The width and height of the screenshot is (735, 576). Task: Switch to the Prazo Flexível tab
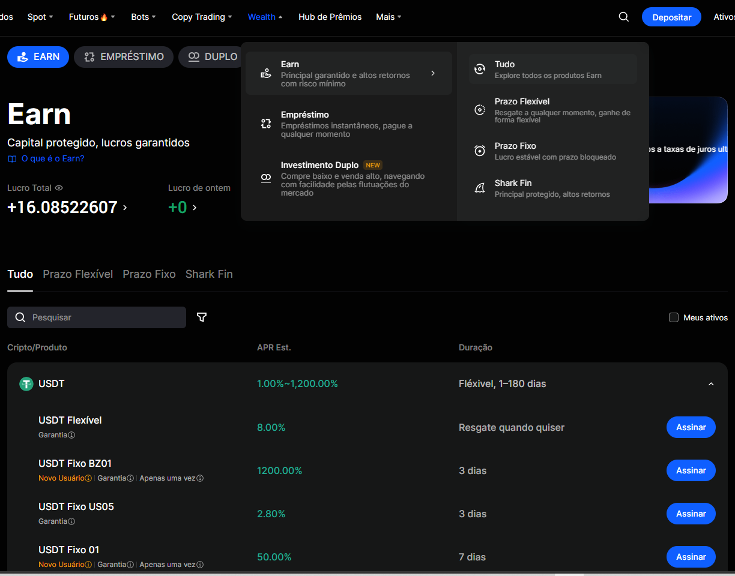point(78,274)
